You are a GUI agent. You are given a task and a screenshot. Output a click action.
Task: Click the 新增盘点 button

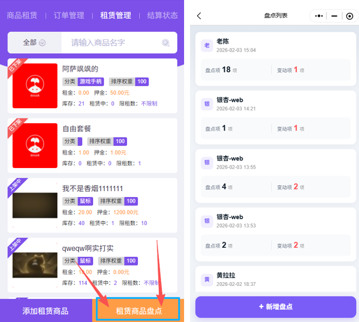pos(276,307)
